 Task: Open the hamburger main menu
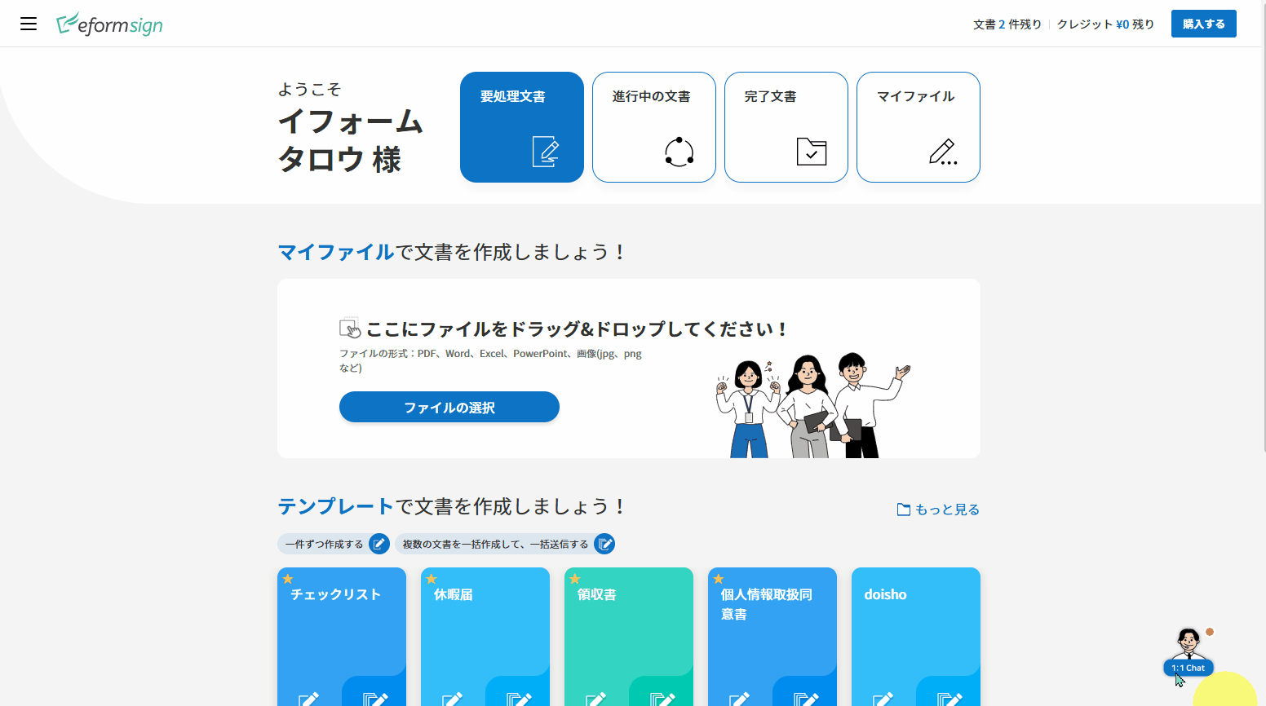coord(29,24)
